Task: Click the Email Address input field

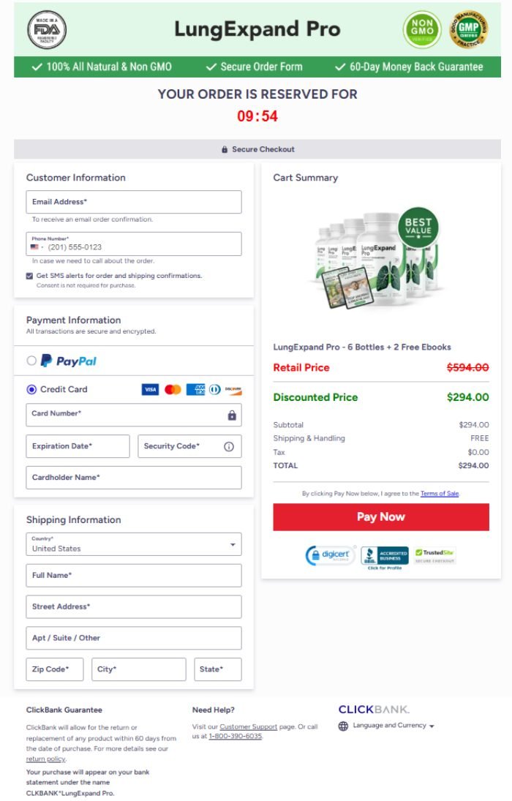Action: [x=134, y=201]
